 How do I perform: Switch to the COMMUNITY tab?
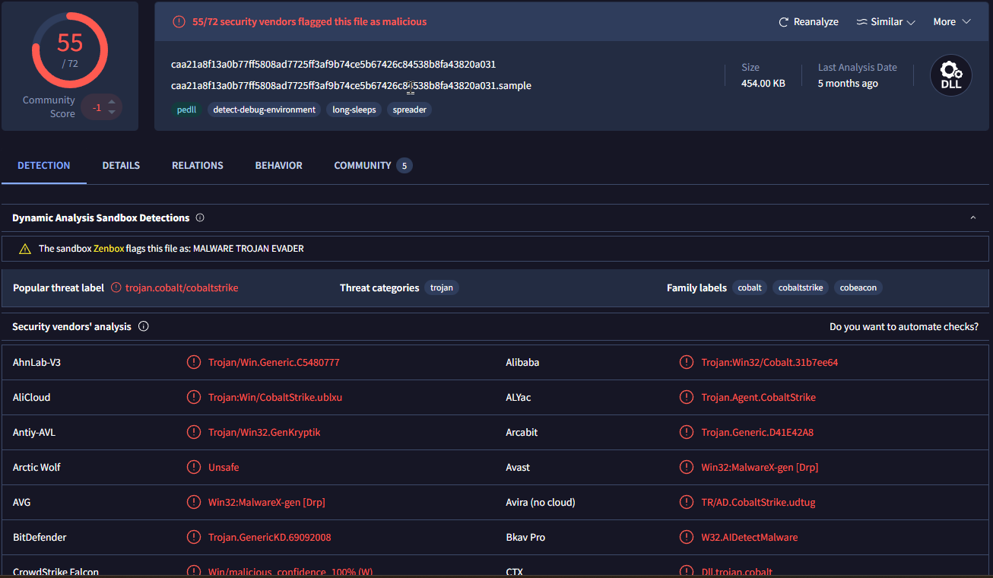[x=373, y=165]
